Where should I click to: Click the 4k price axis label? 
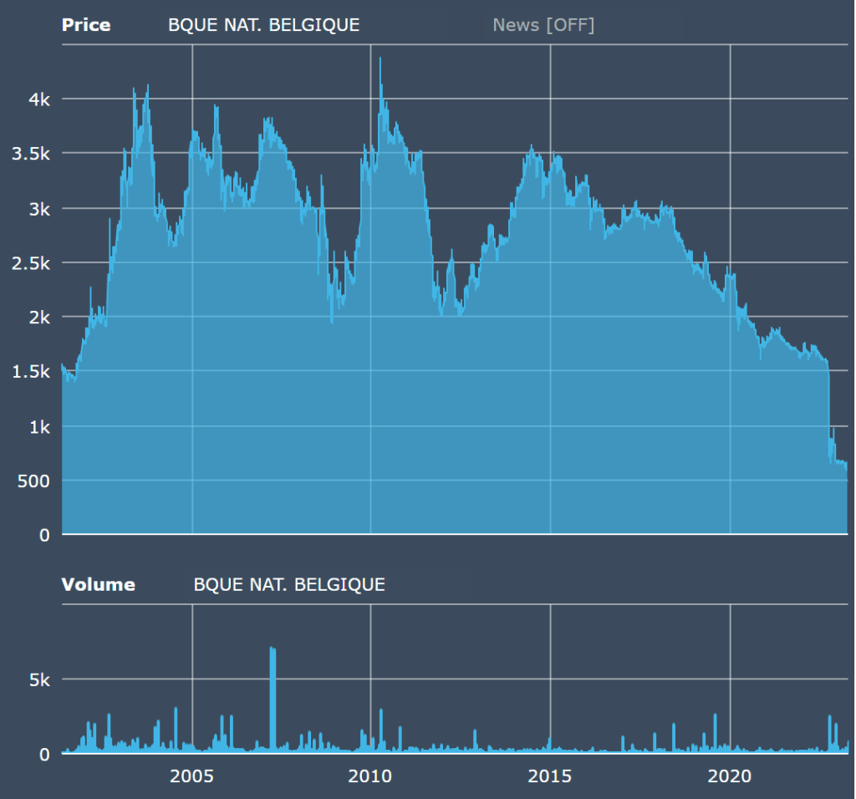39,99
